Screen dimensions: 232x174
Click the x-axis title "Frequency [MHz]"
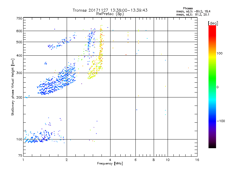coord(110,164)
